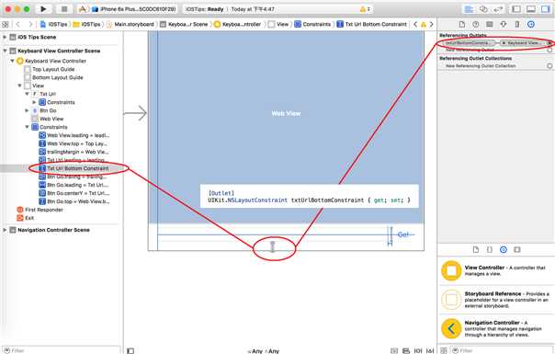Collapse the Txt Url item

point(27,94)
